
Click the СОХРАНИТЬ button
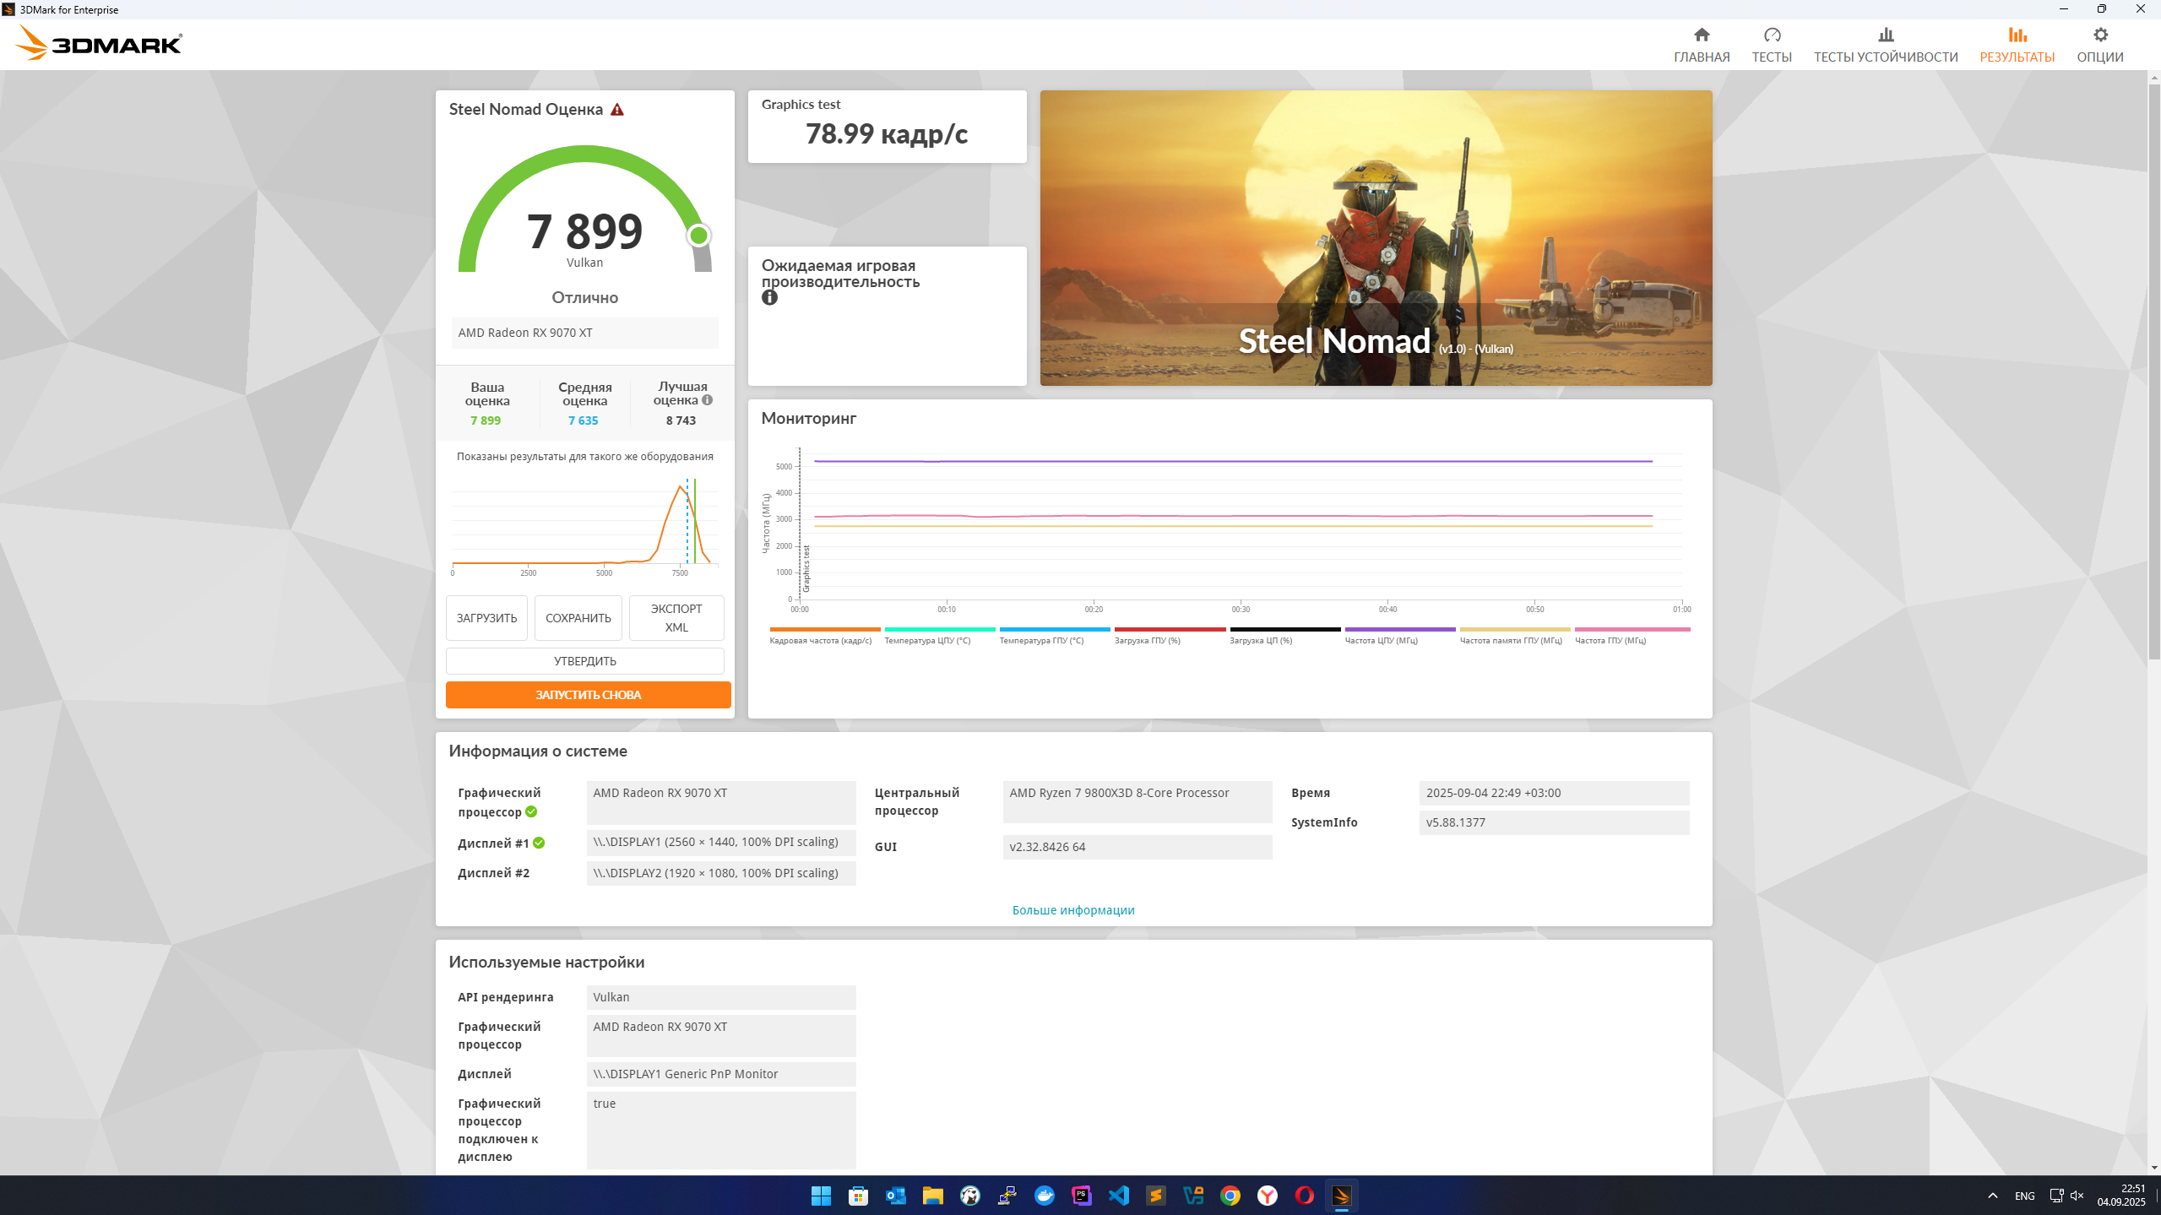pos(578,618)
